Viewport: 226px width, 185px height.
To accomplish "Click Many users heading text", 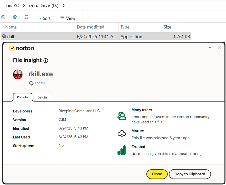I will (142, 110).
